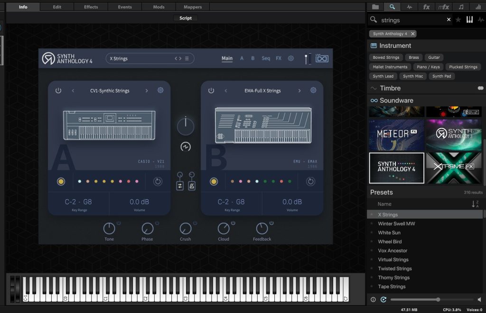This screenshot has height=313, width=486.
Task: Toggle layer B power button
Action: (x=211, y=91)
